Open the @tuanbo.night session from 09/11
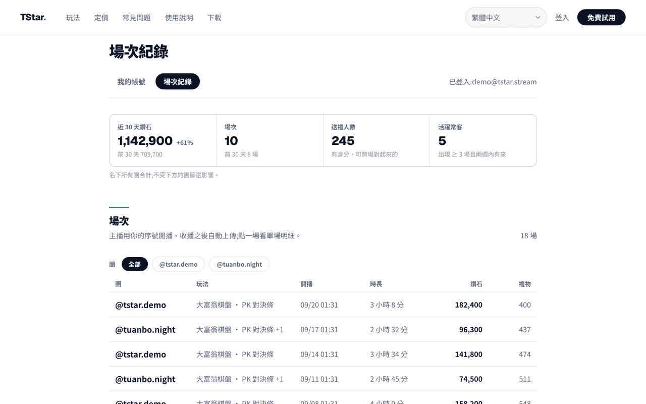The width and height of the screenshot is (646, 404). [x=323, y=379]
